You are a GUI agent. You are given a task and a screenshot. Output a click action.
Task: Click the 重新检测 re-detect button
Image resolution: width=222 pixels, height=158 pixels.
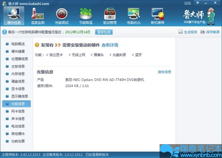click(x=104, y=32)
